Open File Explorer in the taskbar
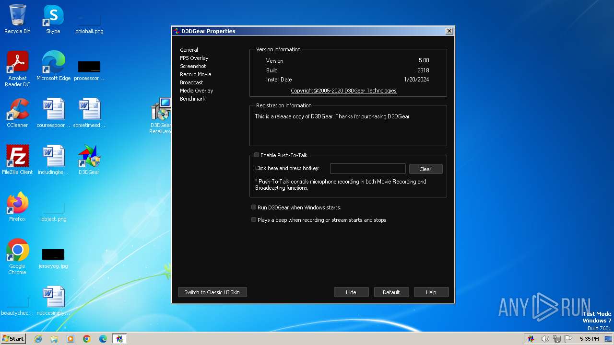The height and width of the screenshot is (345, 614). (54, 339)
